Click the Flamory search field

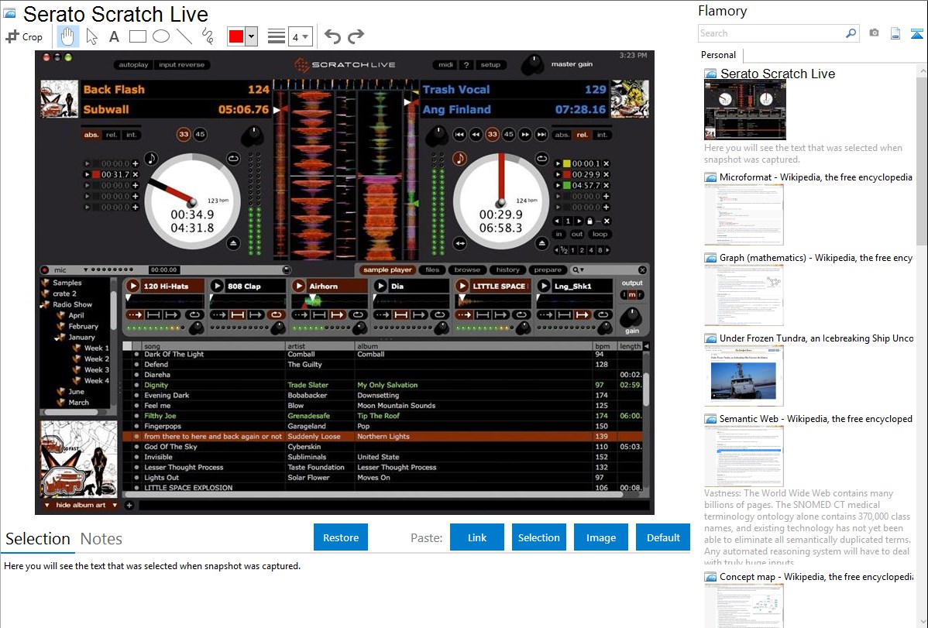pos(772,33)
